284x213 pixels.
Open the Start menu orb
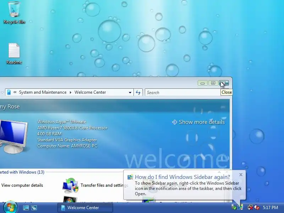coord(11,208)
